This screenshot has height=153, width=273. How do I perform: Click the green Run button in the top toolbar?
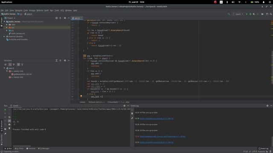tap(247, 14)
